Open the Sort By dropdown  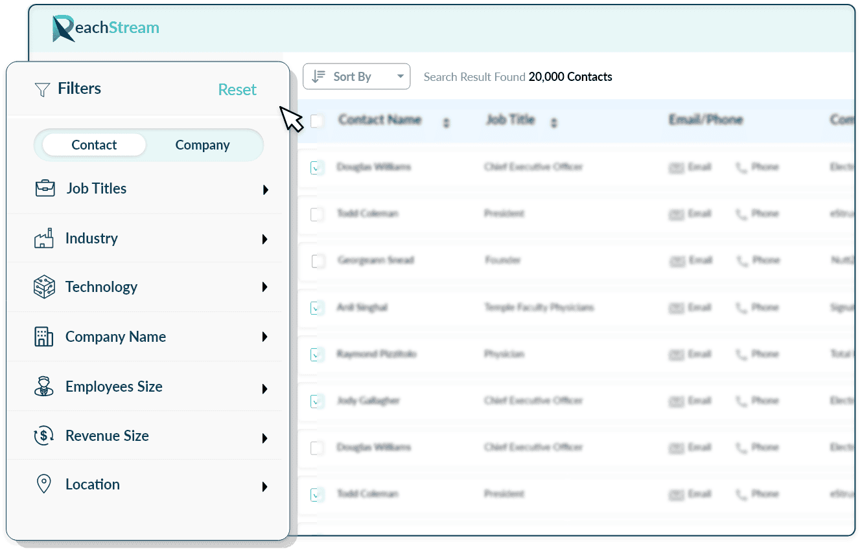356,76
